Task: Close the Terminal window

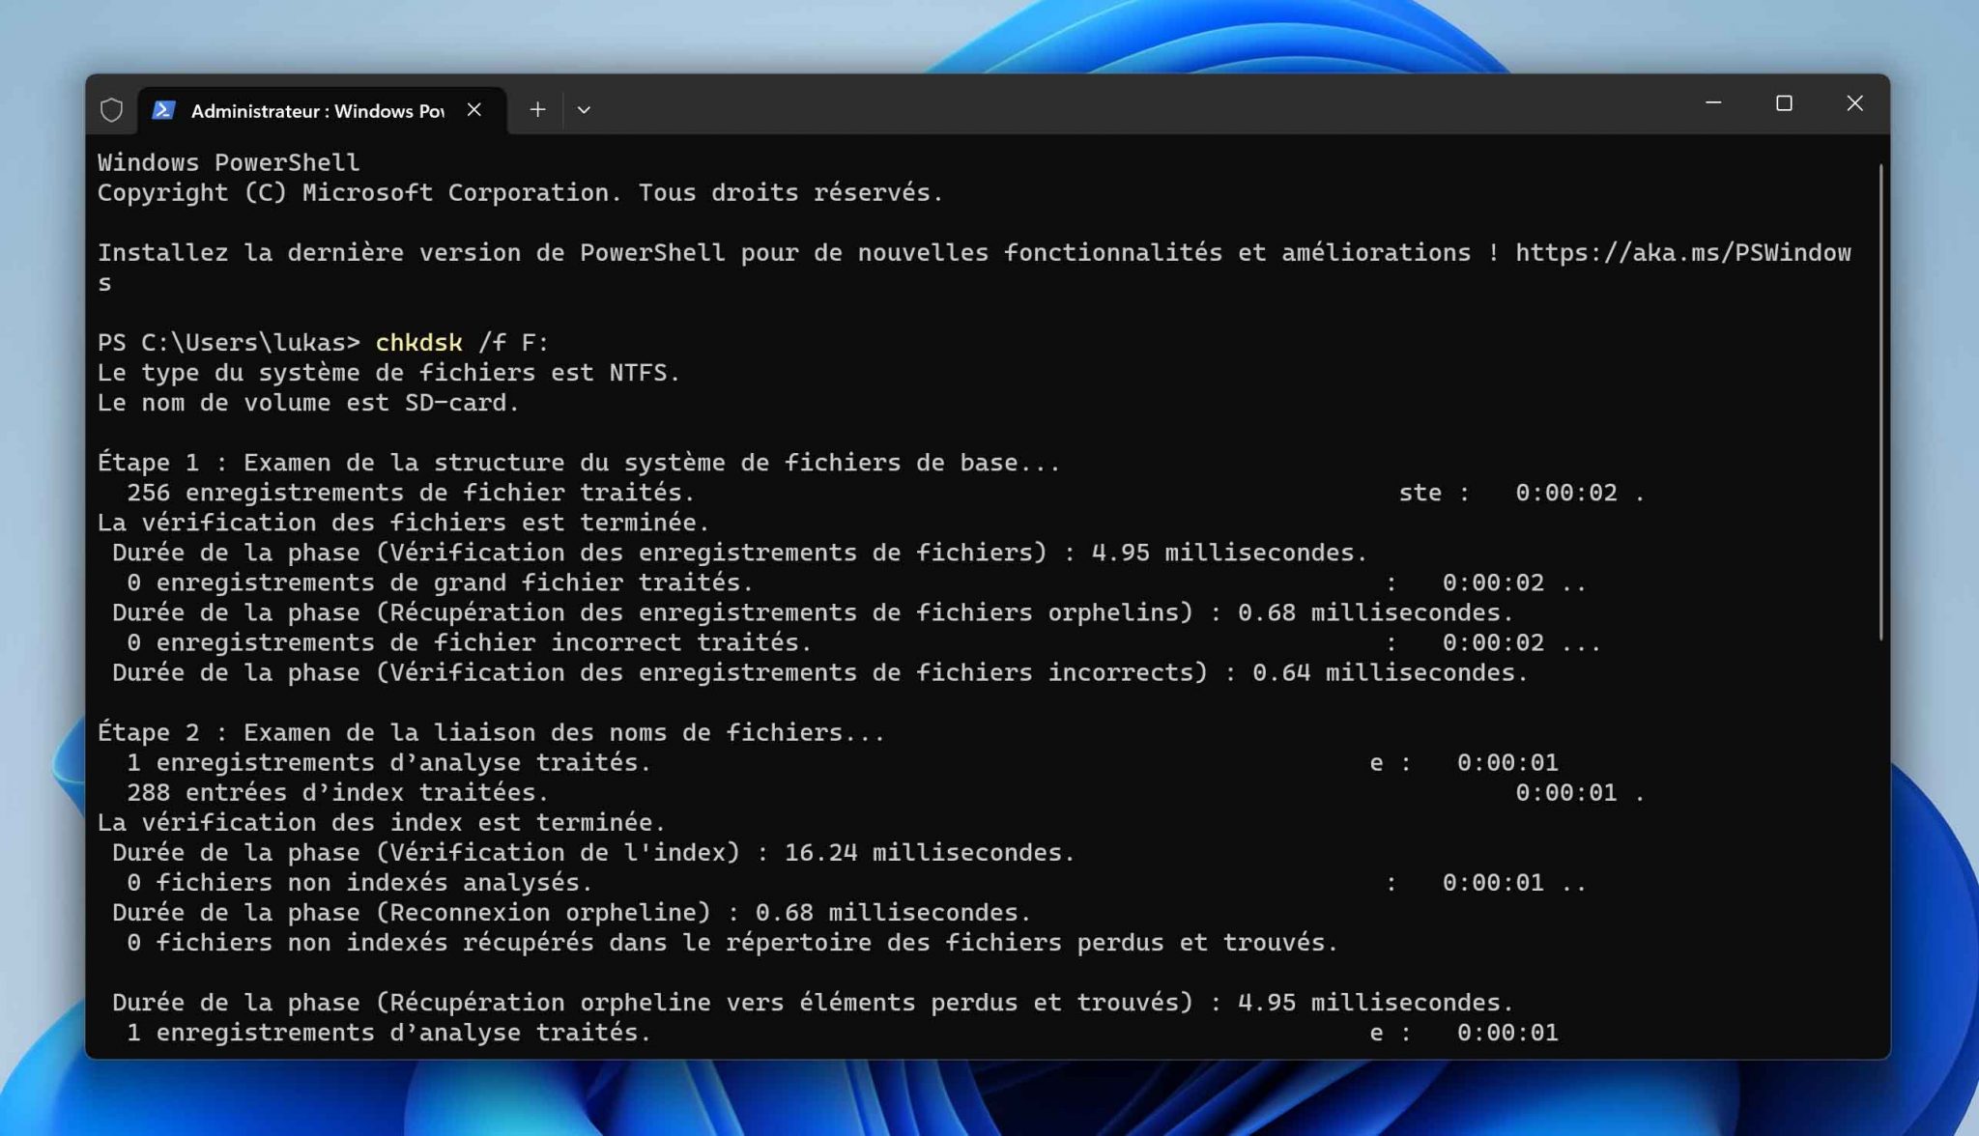Action: (x=1854, y=102)
